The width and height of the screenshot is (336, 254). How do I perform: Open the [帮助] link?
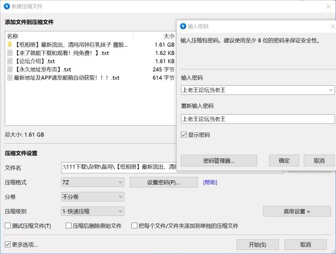tap(210, 183)
